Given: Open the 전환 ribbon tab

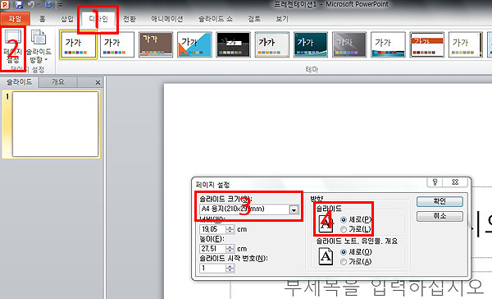Looking at the screenshot, I should [130, 19].
